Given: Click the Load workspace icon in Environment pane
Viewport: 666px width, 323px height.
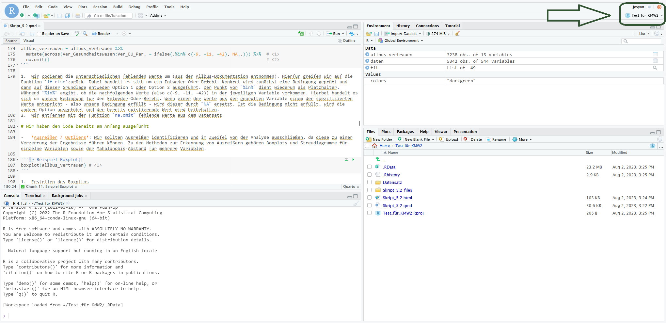Looking at the screenshot, I should point(369,34).
